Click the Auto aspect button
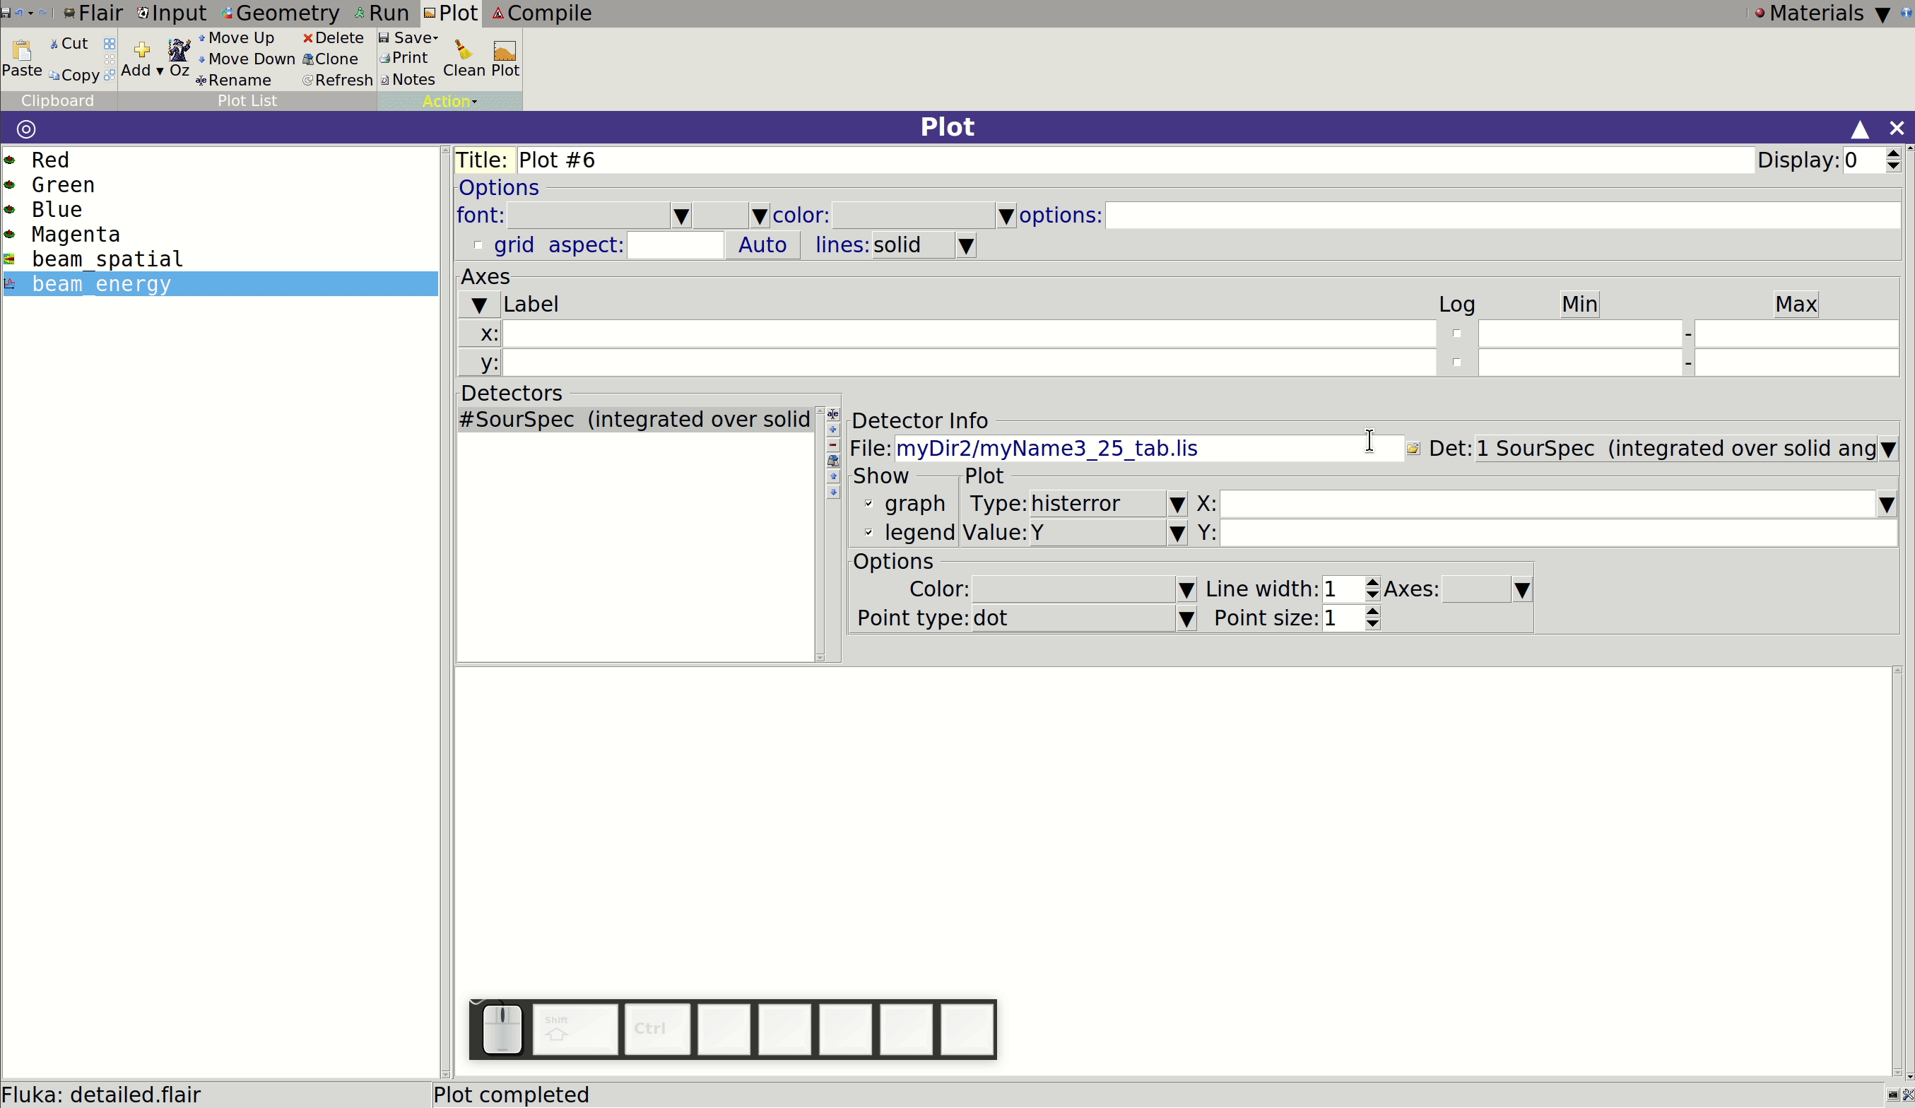Image resolution: width=1915 pixels, height=1108 pixels. pyautogui.click(x=762, y=244)
